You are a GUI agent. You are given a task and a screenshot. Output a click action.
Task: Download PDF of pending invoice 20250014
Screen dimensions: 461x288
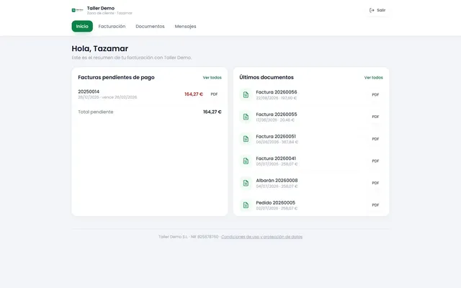coord(214,94)
